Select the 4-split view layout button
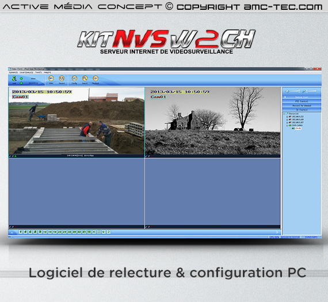This screenshot has width=328, height=302. (x=25, y=232)
